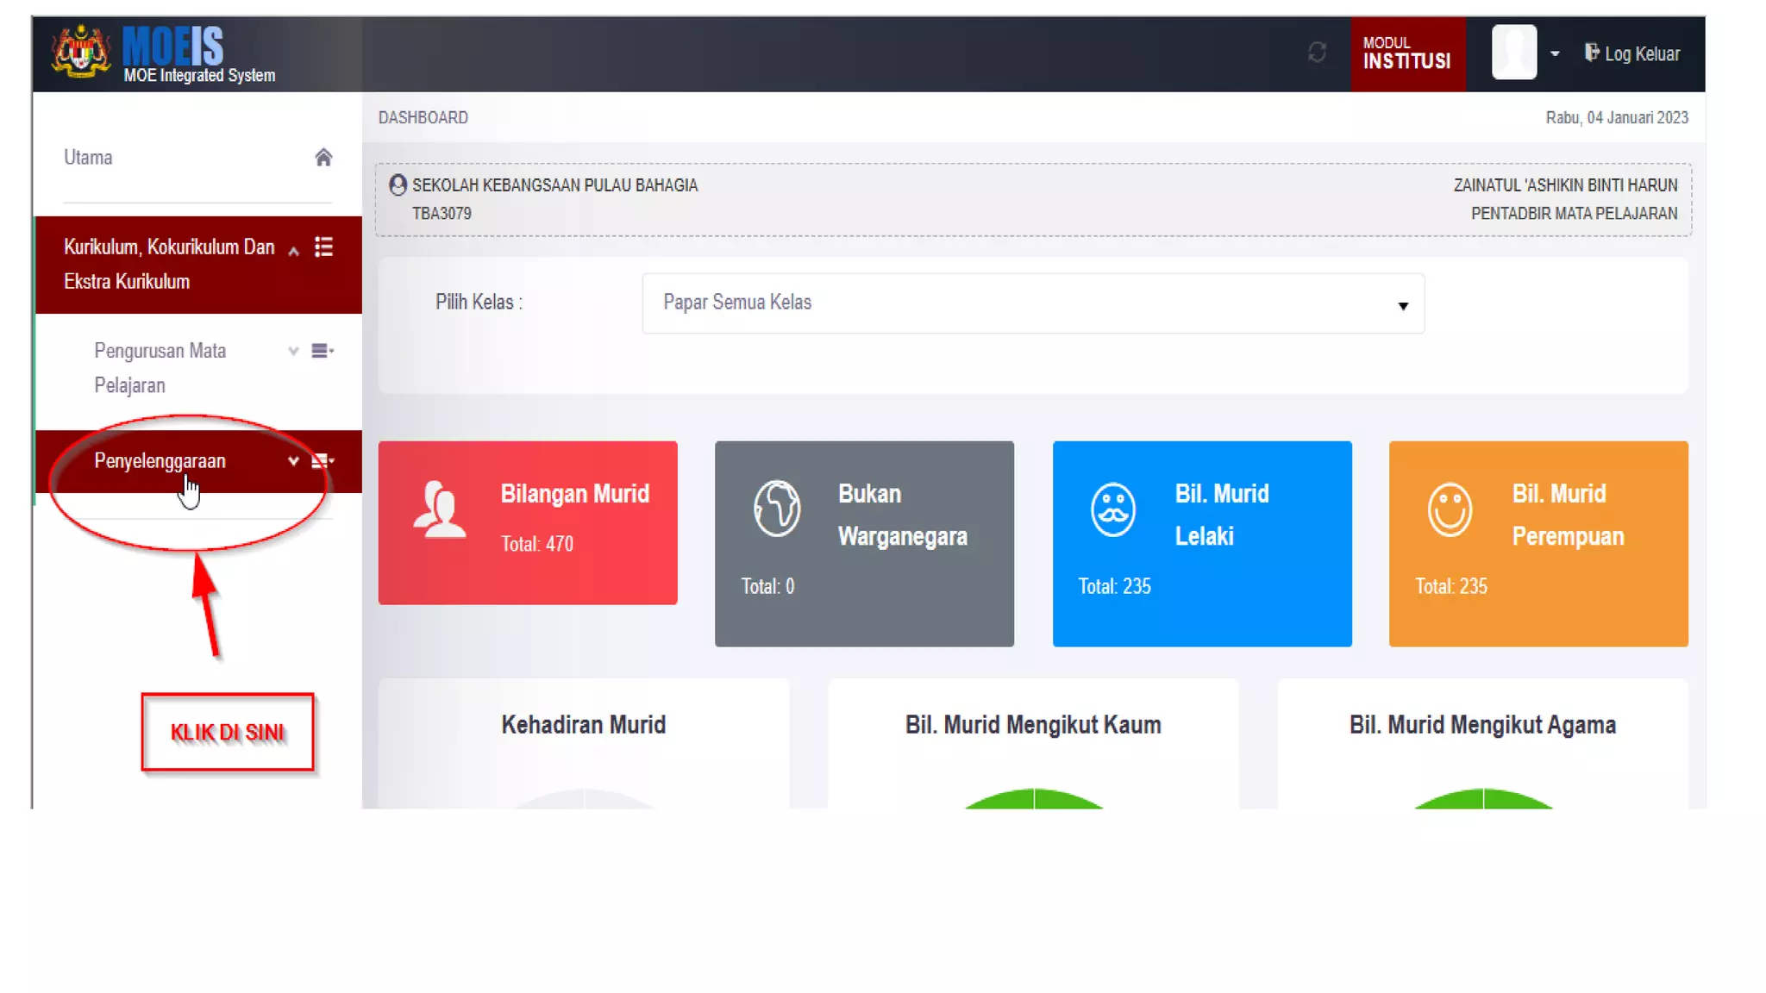1766x993 pixels.
Task: Click the user avatar picture
Action: (x=1514, y=53)
